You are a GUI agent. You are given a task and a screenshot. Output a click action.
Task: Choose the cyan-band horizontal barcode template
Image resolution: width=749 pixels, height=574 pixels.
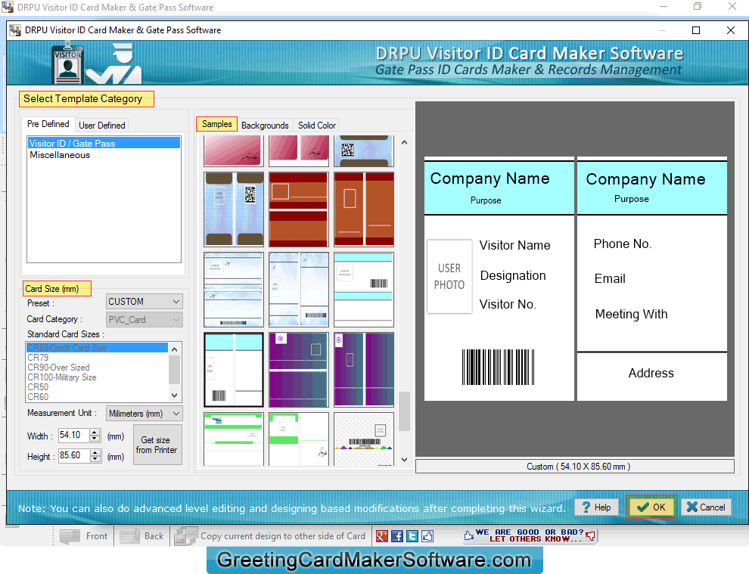pos(363,290)
